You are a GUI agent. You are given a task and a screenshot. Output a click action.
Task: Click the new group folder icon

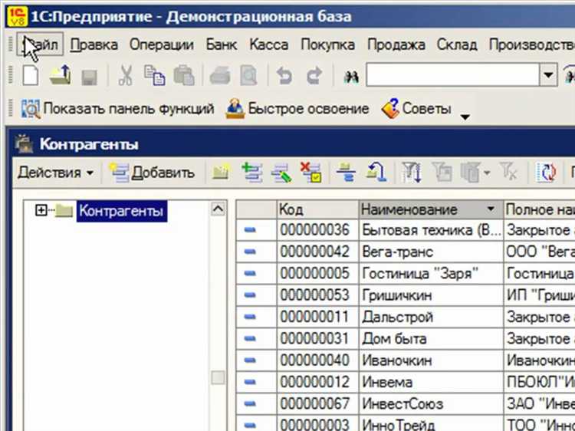pyautogui.click(x=221, y=173)
